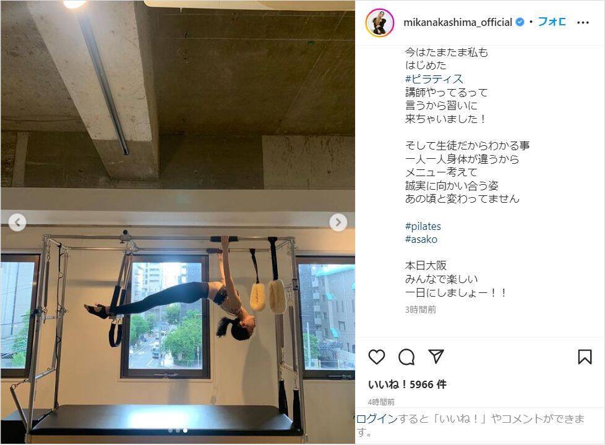Screen dimensions: 605x445
Task: Select the first carousel indicator dot
Action: pos(170,430)
